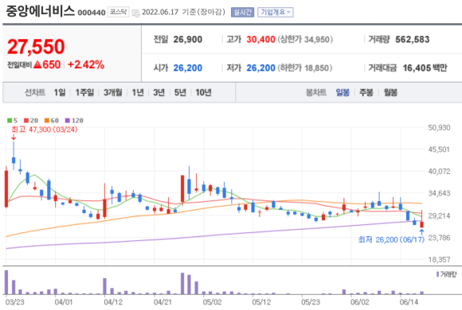
Task: Select the 1일 line chart tab
Action: pyautogui.click(x=60, y=93)
